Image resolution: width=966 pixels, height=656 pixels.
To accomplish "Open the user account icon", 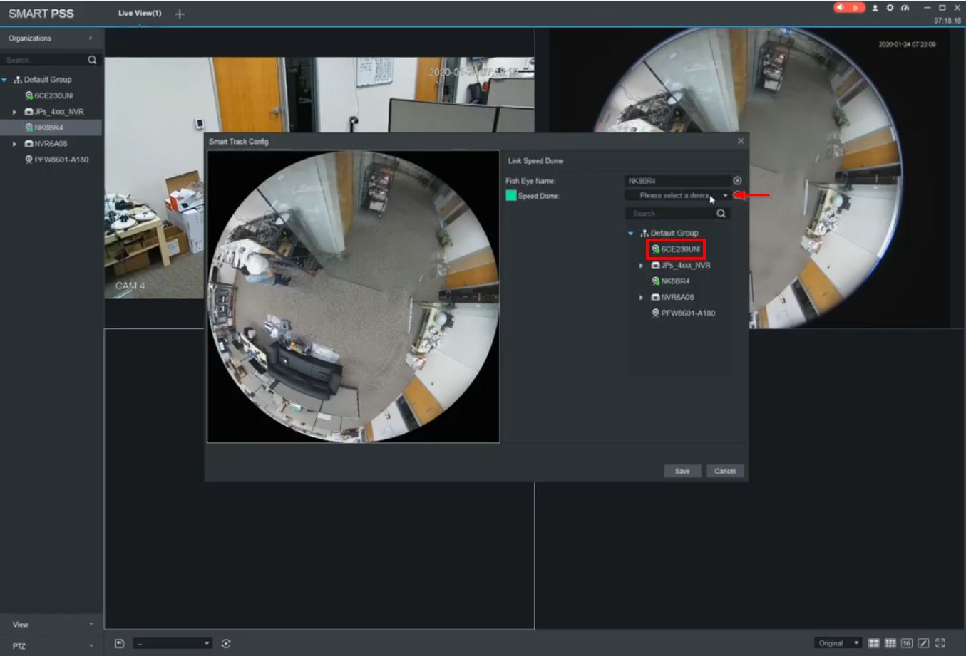I will point(875,8).
